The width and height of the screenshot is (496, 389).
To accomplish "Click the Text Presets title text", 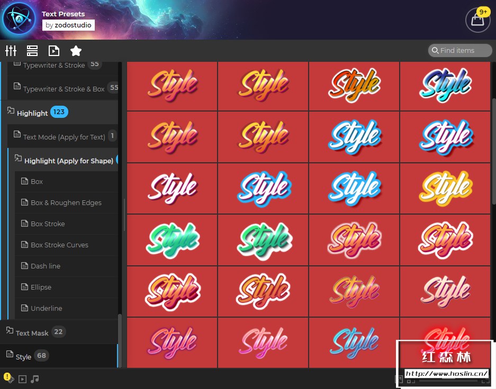I will click(64, 14).
